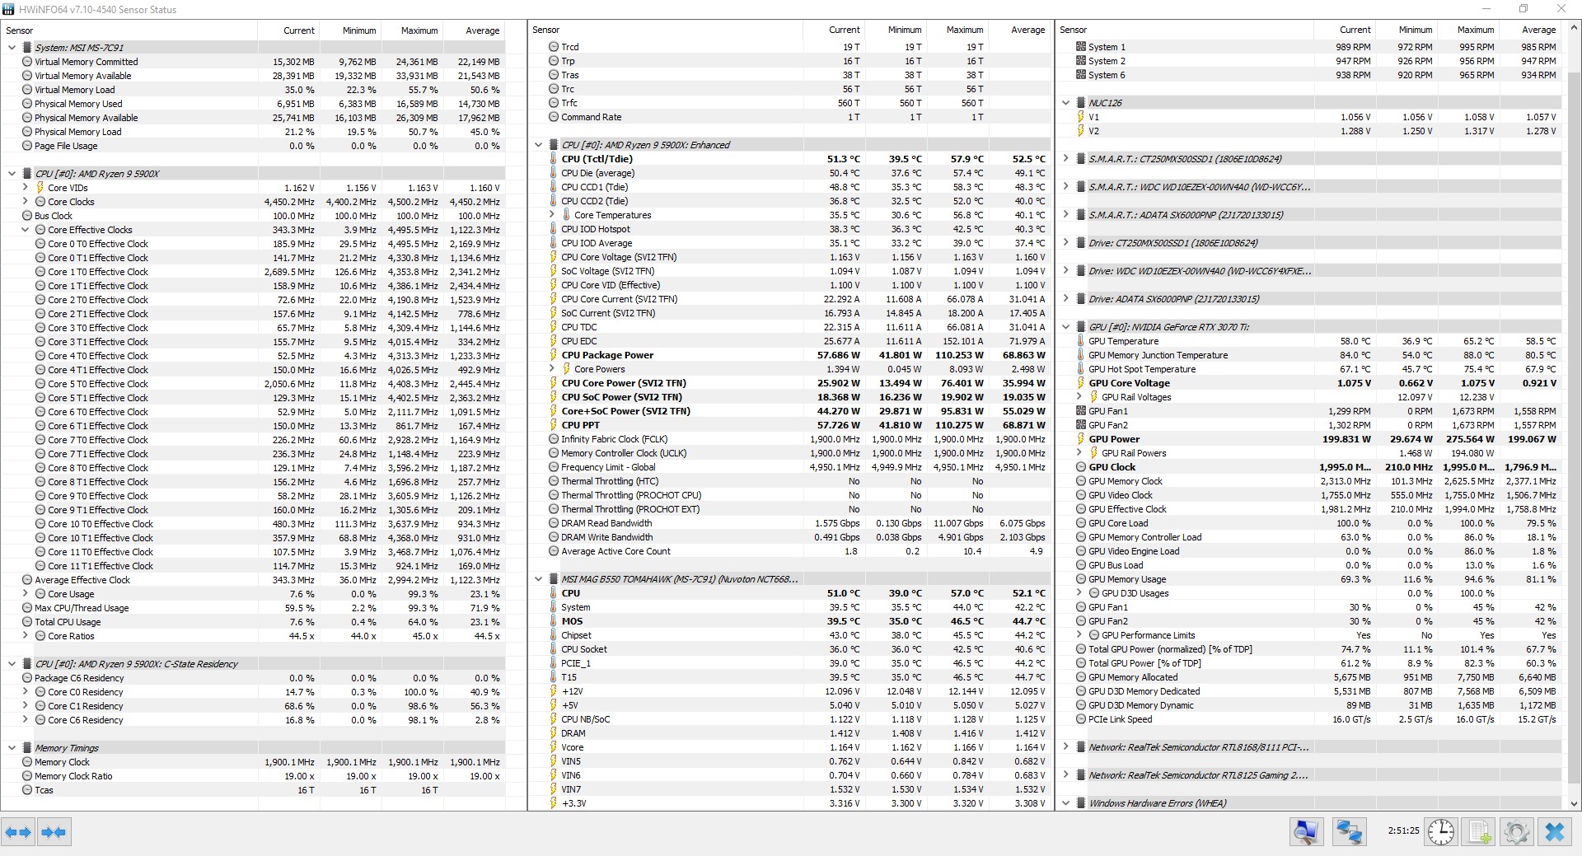Expand Drive: ADATA SX6000PNP group

click(x=1066, y=299)
